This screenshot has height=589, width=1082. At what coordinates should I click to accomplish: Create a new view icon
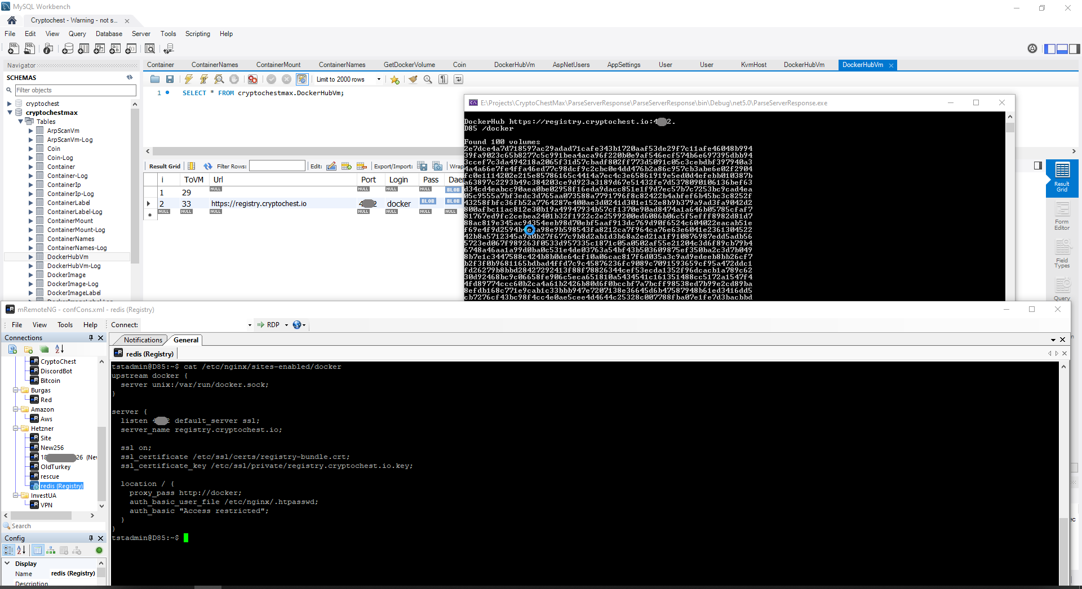(x=99, y=49)
